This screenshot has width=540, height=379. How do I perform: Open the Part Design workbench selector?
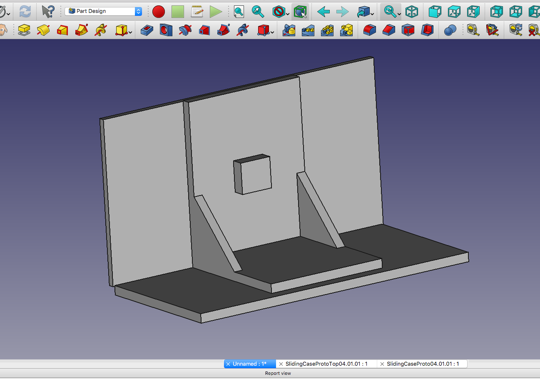[x=103, y=12]
